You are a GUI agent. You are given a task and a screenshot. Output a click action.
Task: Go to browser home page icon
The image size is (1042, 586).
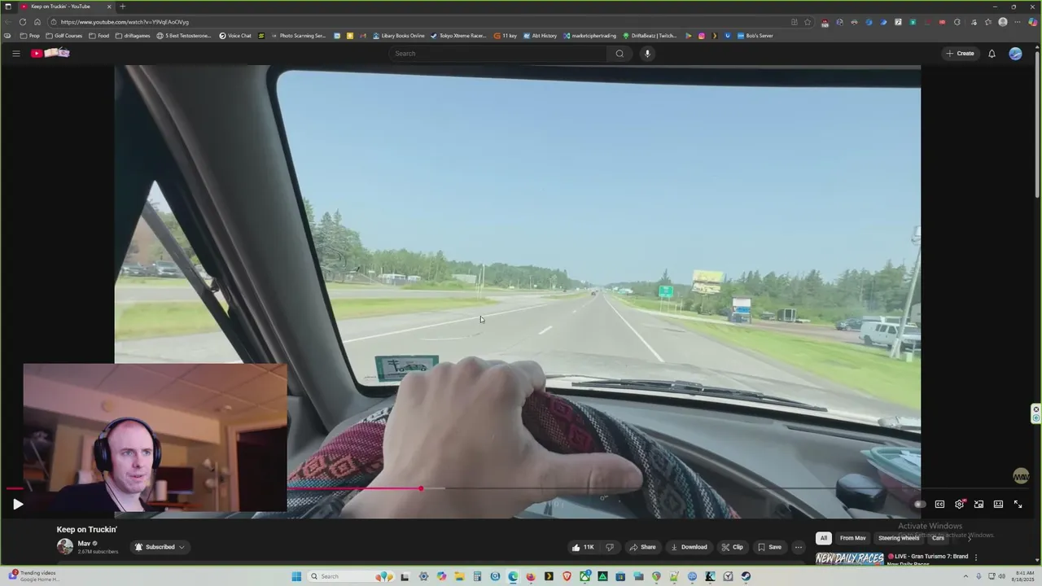[37, 22]
